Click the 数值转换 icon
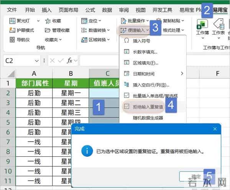The height and width of the screenshot is (190, 230). tap(84, 30)
